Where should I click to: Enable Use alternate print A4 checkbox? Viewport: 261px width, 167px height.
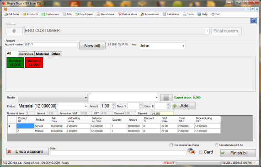pyautogui.click(x=216, y=145)
